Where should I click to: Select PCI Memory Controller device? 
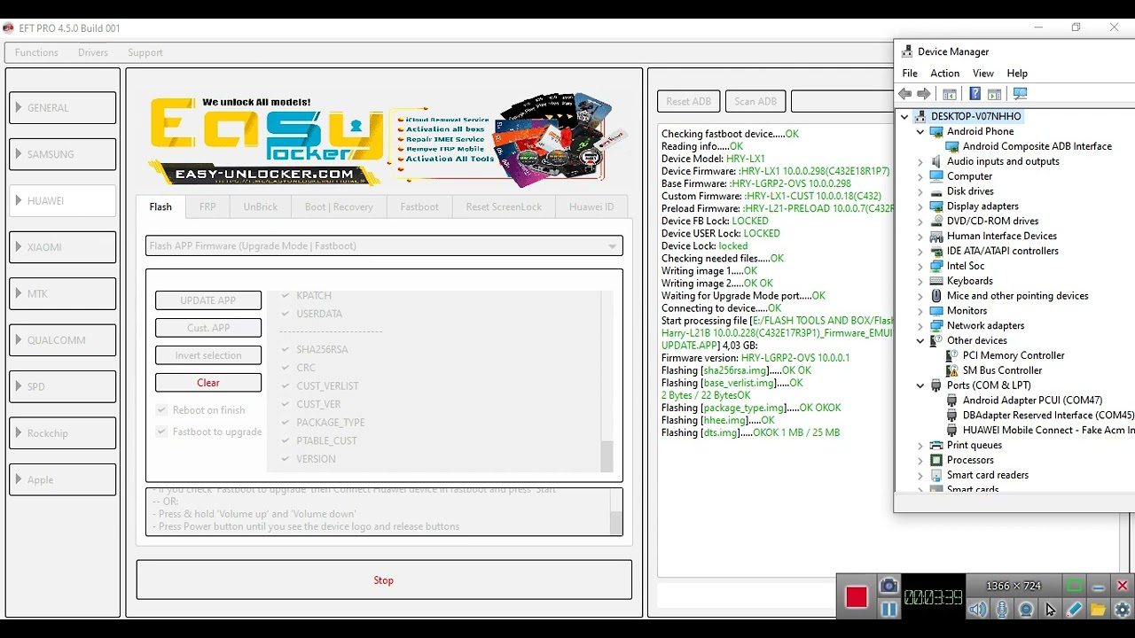click(x=1014, y=355)
